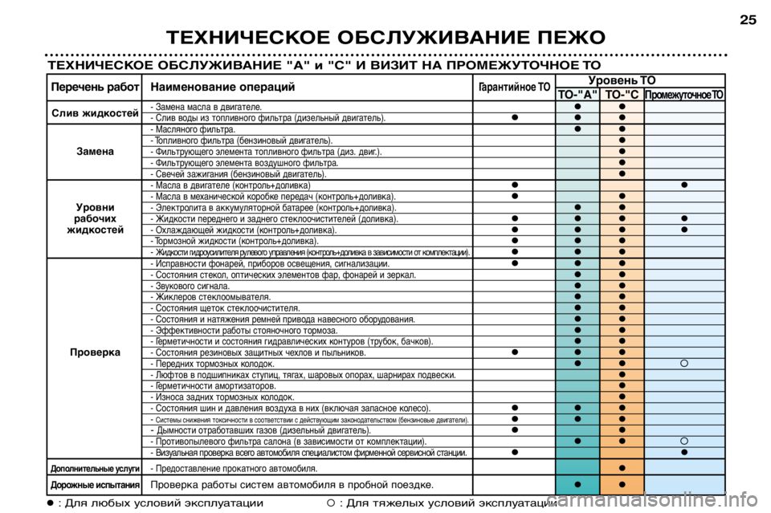Select the subtitle ending "ВИЗИТ НА ПРОМЕЖУТОЧНОЕ ТО"

(324, 65)
